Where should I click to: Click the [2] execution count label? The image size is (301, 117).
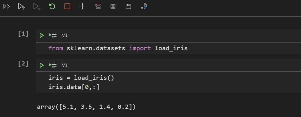(x=23, y=64)
